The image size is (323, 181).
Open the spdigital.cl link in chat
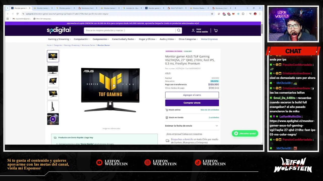(293, 128)
